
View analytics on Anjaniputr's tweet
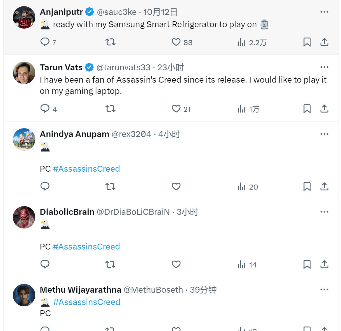[252, 42]
